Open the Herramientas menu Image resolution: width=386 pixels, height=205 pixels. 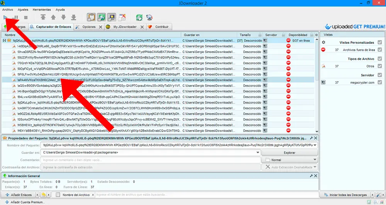(x=42, y=10)
